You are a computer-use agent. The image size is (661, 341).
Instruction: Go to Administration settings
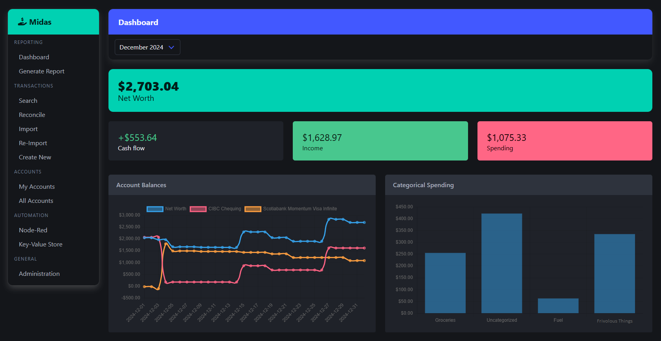[39, 274]
